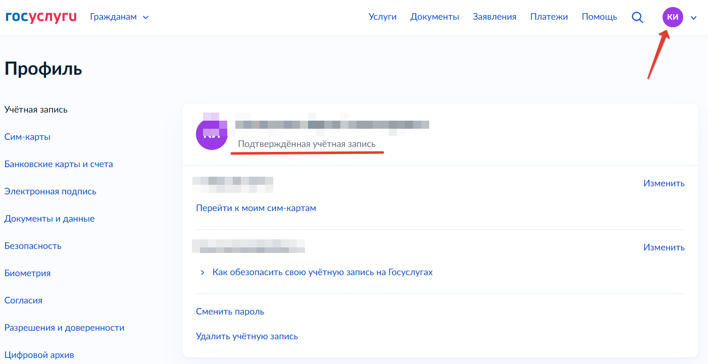The height and width of the screenshot is (364, 708).
Task: Open the Документы section
Action: point(434,16)
